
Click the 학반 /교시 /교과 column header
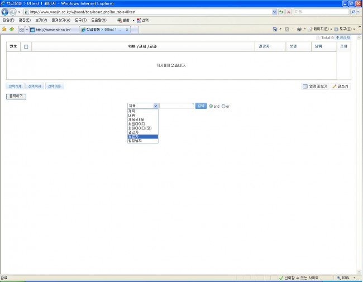(x=142, y=46)
